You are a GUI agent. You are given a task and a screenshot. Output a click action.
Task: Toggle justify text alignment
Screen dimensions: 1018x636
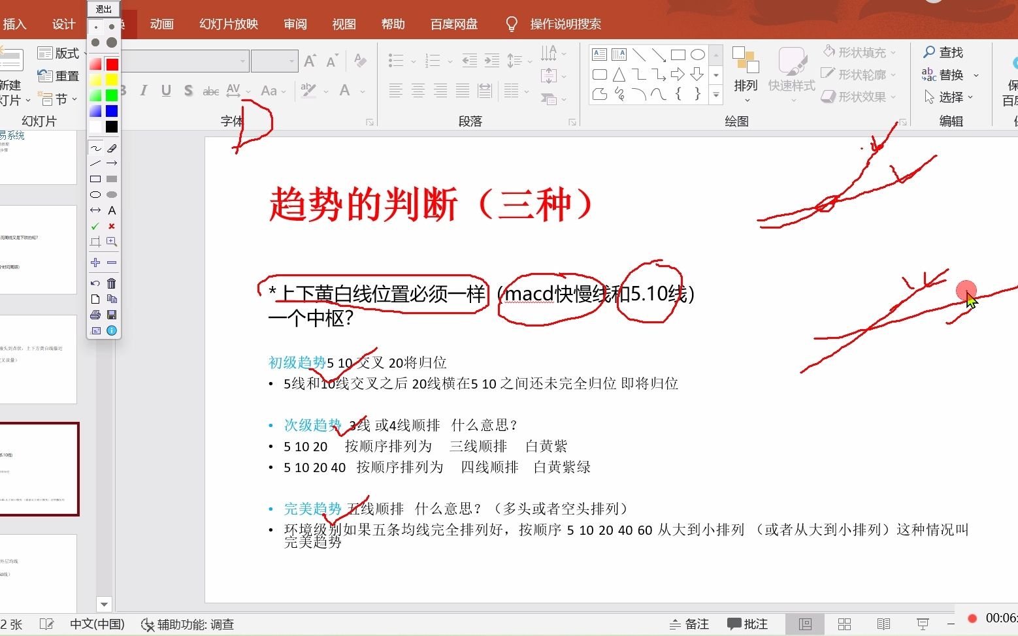click(463, 91)
